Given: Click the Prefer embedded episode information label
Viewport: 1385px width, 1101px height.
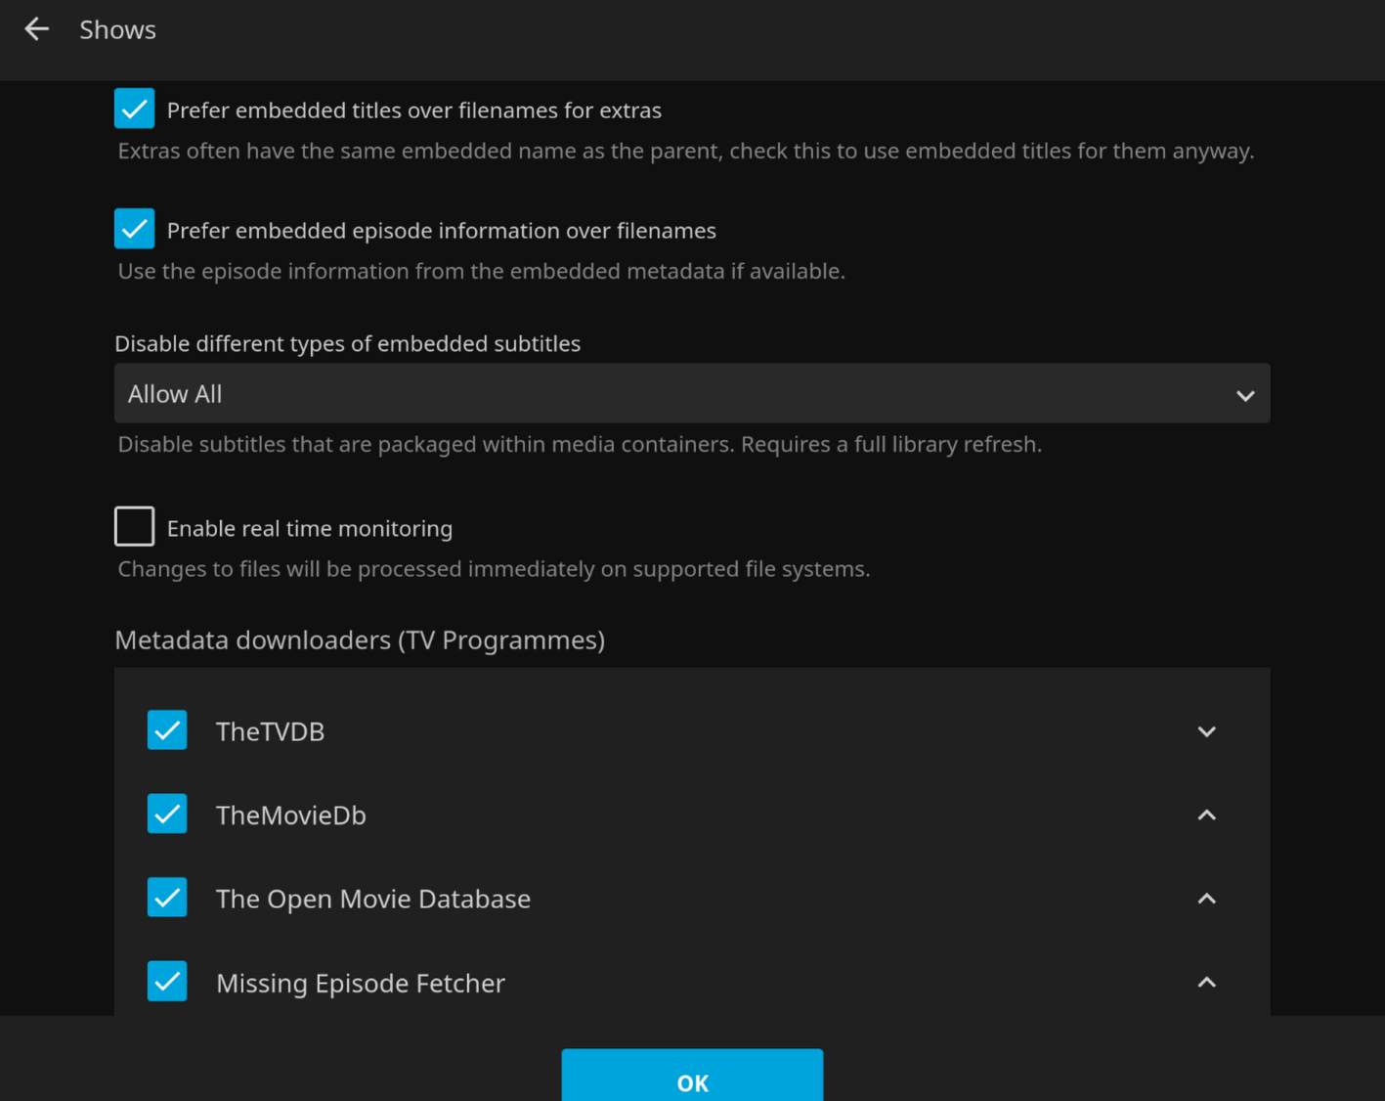Looking at the screenshot, I should coord(441,231).
